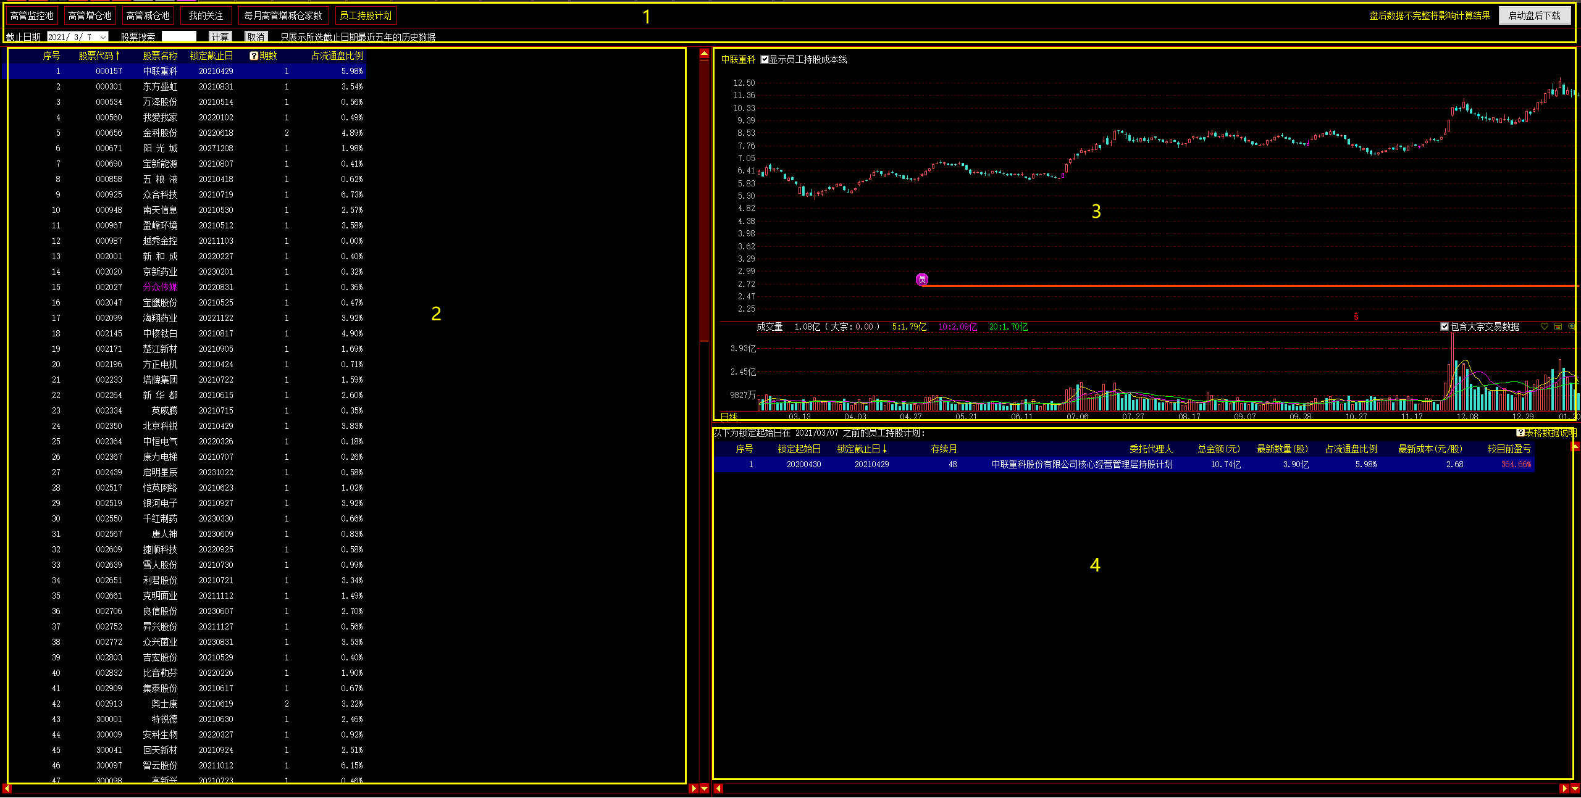The height and width of the screenshot is (798, 1581).
Task: Click the 启动盘后下载 button
Action: pos(1534,15)
